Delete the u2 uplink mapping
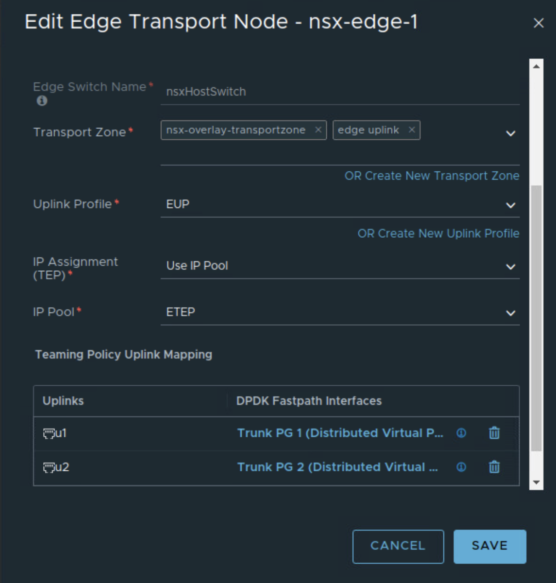 point(494,467)
